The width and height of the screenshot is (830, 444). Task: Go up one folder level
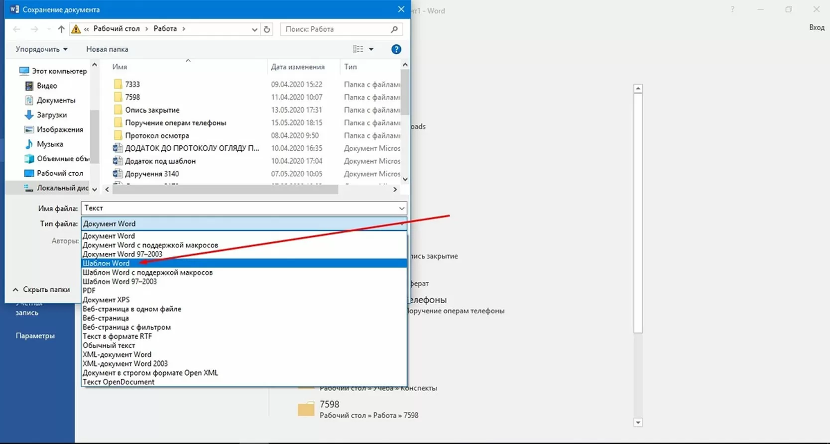[x=61, y=29]
